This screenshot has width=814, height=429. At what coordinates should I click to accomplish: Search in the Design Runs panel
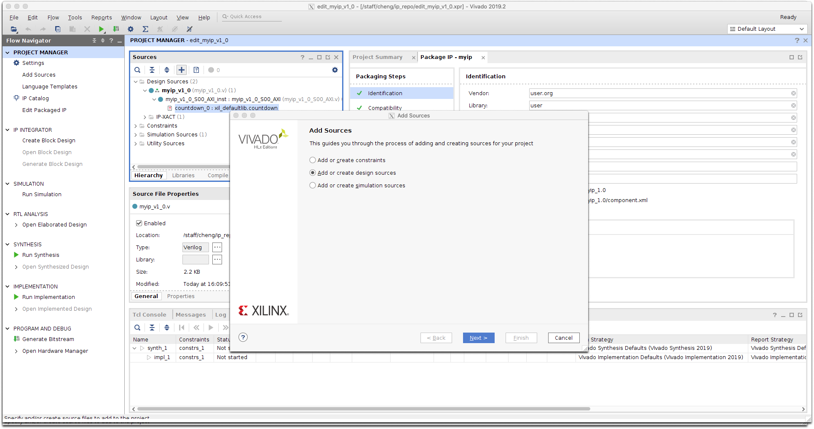[137, 328]
